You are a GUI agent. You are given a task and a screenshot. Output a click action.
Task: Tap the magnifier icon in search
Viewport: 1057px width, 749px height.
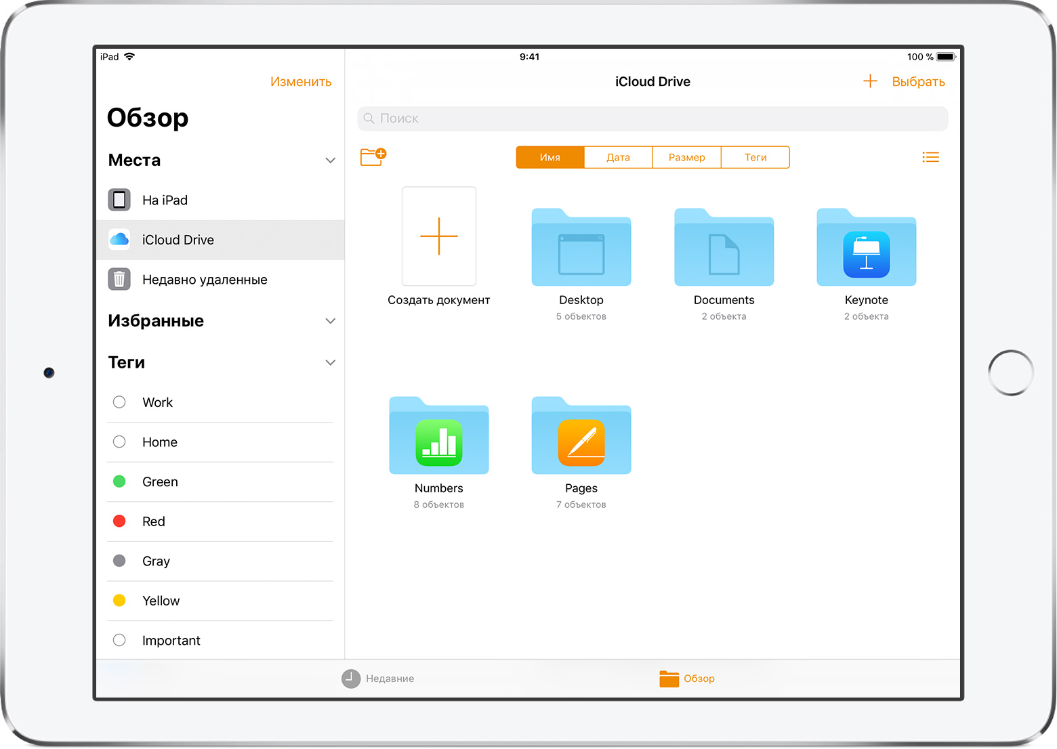coord(369,119)
